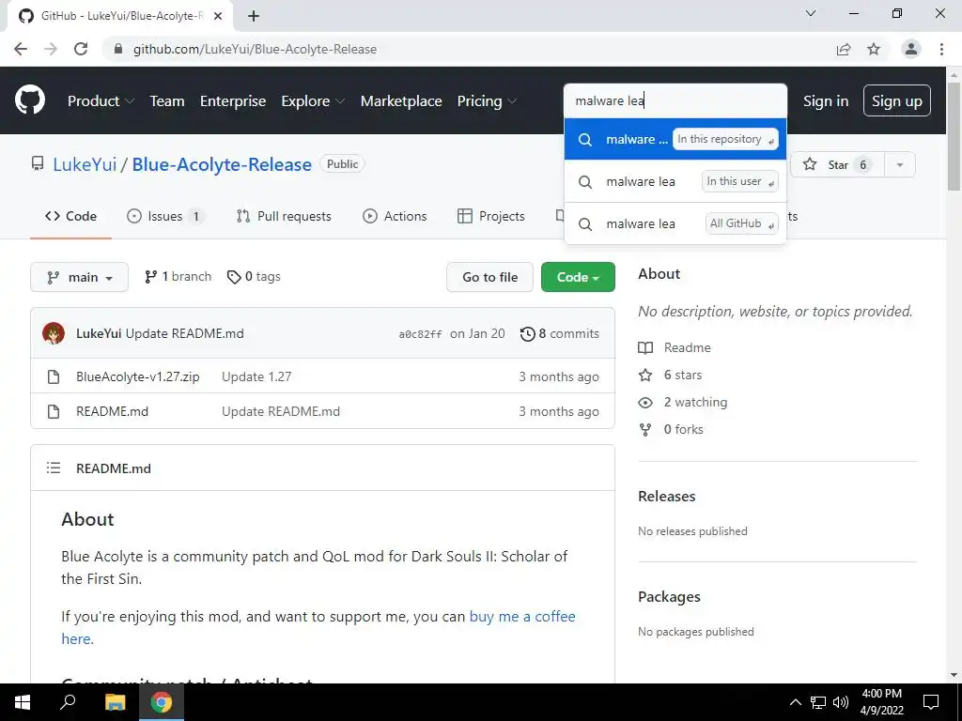The width and height of the screenshot is (962, 721).
Task: Click the fork icon next to 0 forks
Action: coord(645,430)
